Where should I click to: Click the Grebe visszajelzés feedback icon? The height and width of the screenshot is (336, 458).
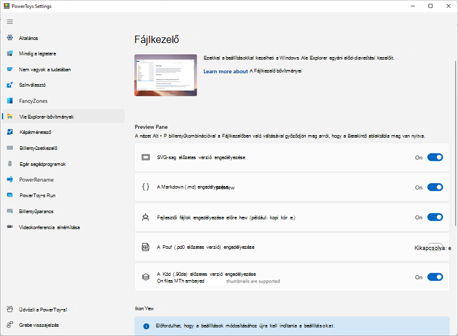coord(10,324)
